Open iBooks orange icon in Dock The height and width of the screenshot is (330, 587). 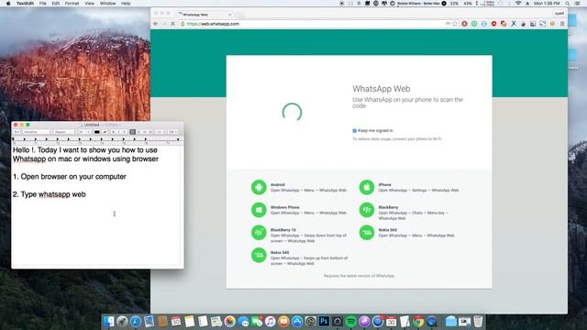(x=283, y=322)
